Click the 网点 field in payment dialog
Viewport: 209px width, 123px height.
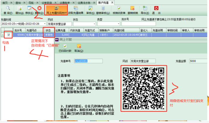coord(143,61)
